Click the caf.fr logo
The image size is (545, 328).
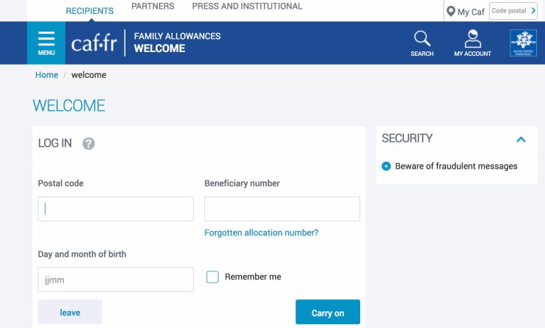coord(94,43)
